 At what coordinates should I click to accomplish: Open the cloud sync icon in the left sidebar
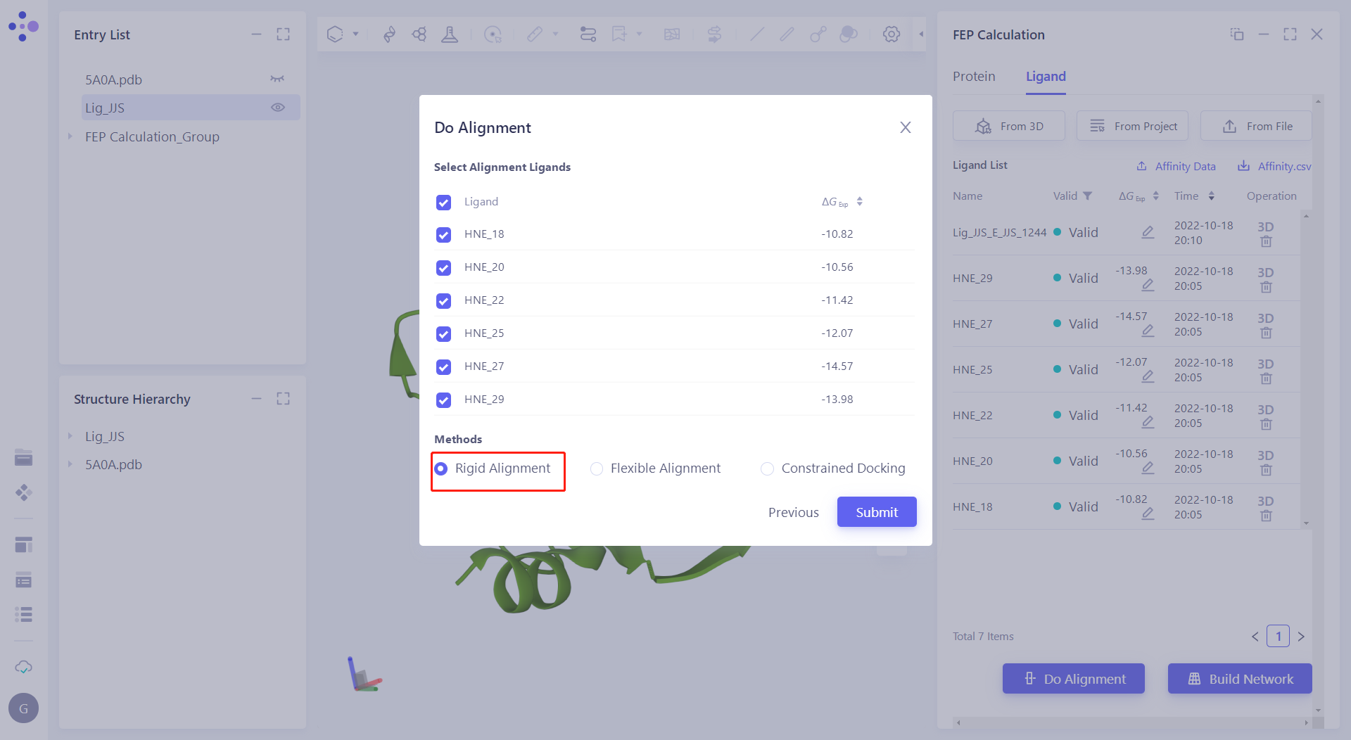click(x=23, y=667)
